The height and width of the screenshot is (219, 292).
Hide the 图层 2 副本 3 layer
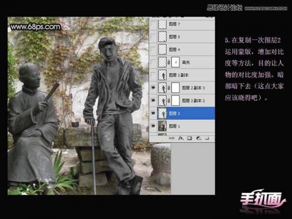(153, 88)
